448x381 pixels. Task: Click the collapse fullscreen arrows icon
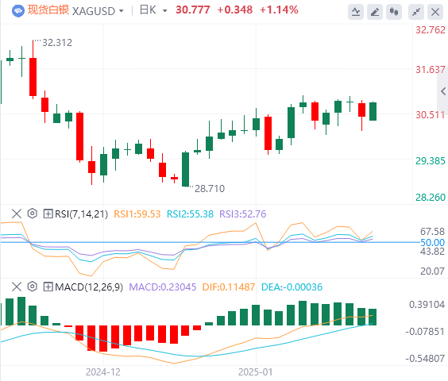click(416, 12)
